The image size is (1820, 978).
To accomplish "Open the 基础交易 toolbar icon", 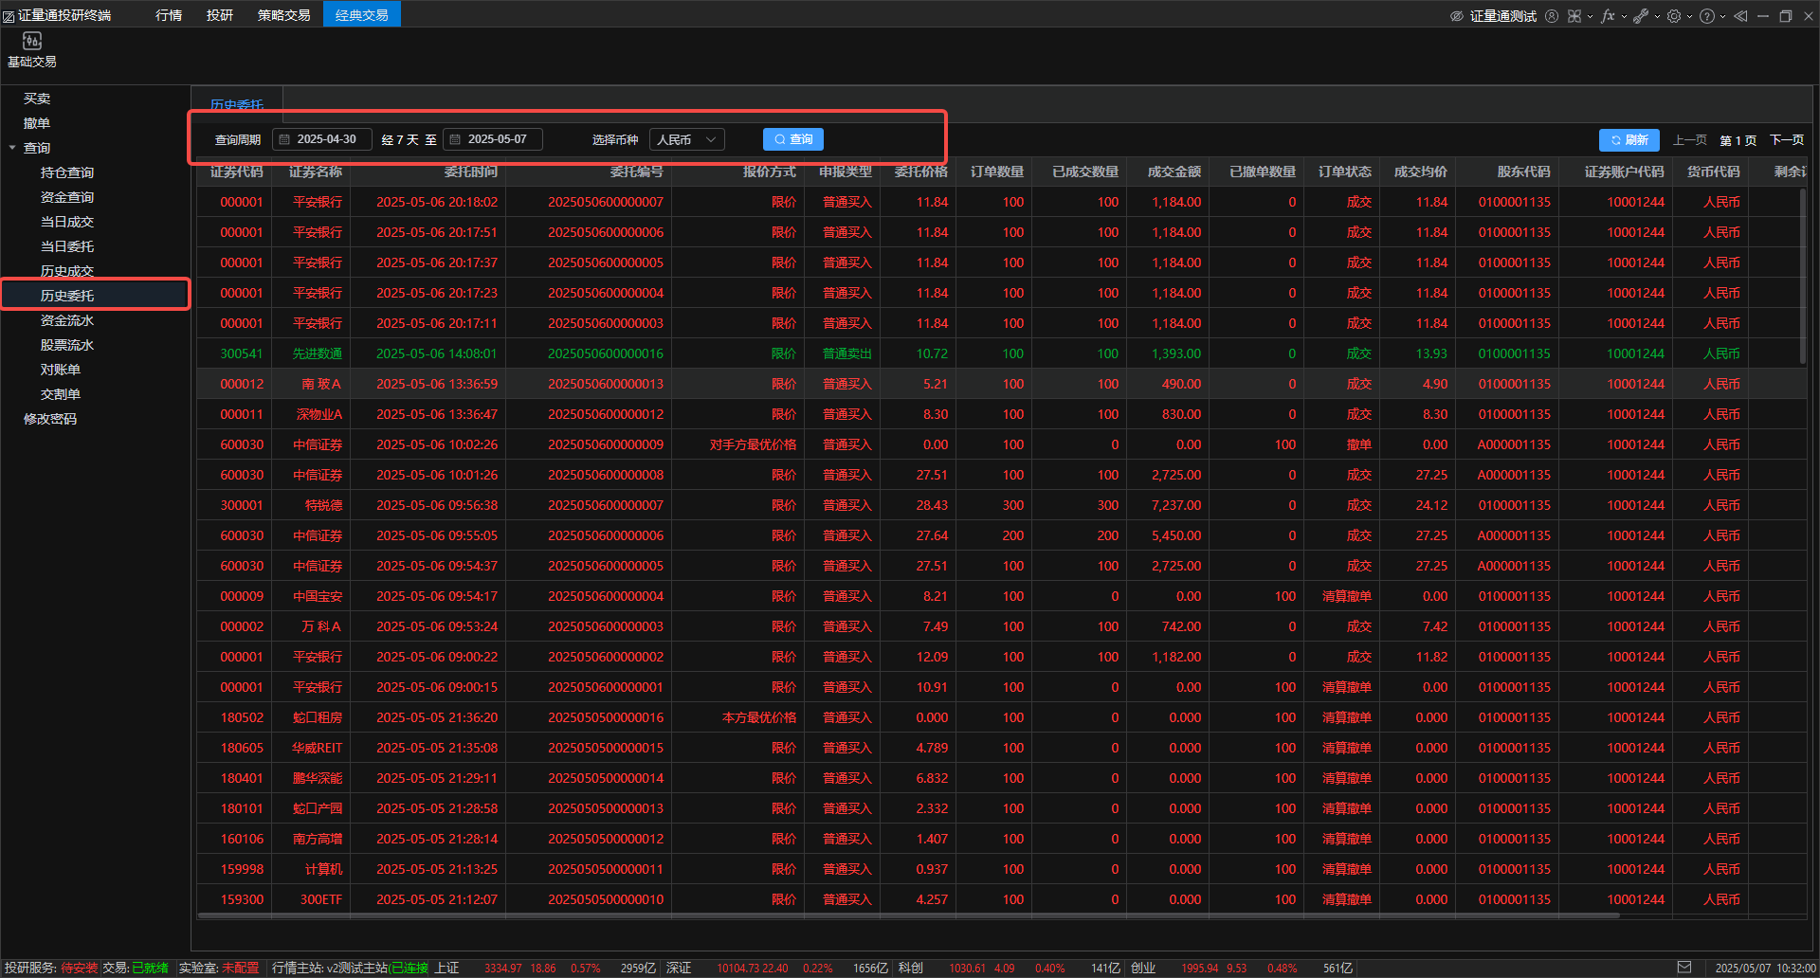I will pos(31,49).
